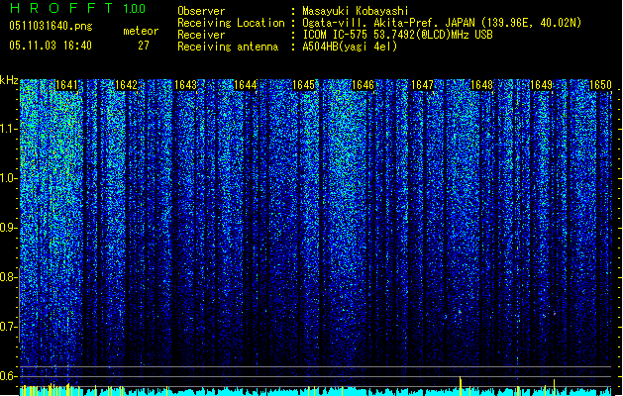
Task: Click the 1649 time marker
Action: click(x=541, y=85)
